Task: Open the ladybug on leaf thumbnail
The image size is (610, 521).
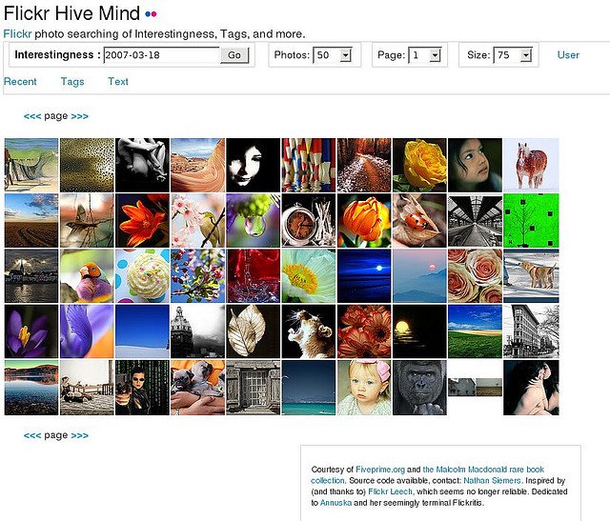Action: click(x=419, y=220)
